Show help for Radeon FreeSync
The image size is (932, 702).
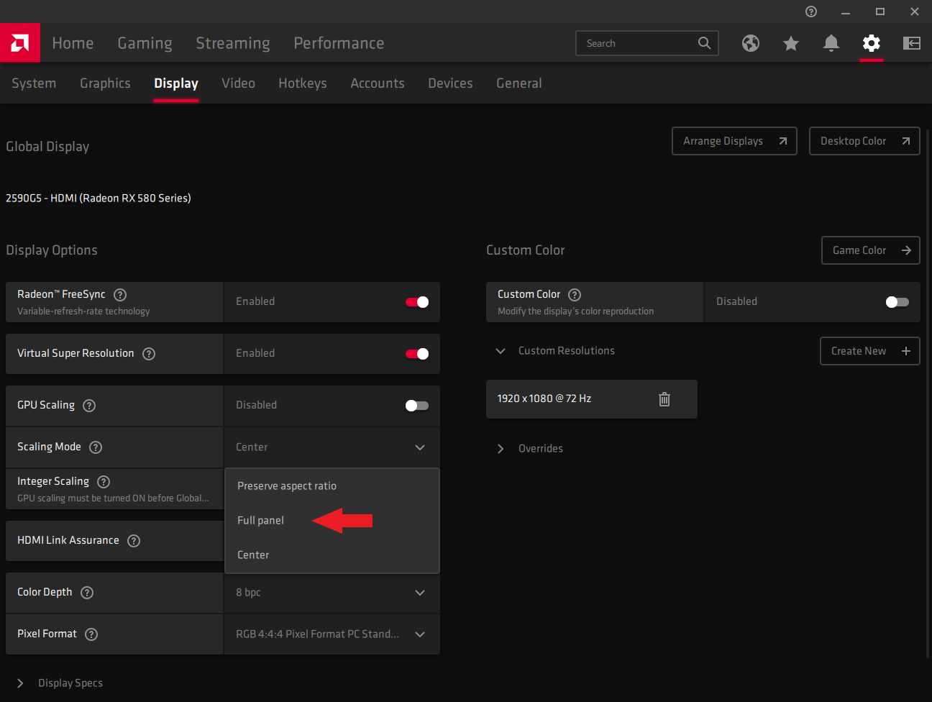120,294
